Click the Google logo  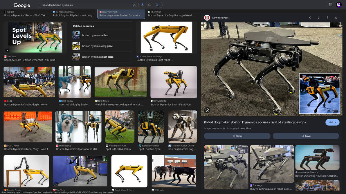21,5
